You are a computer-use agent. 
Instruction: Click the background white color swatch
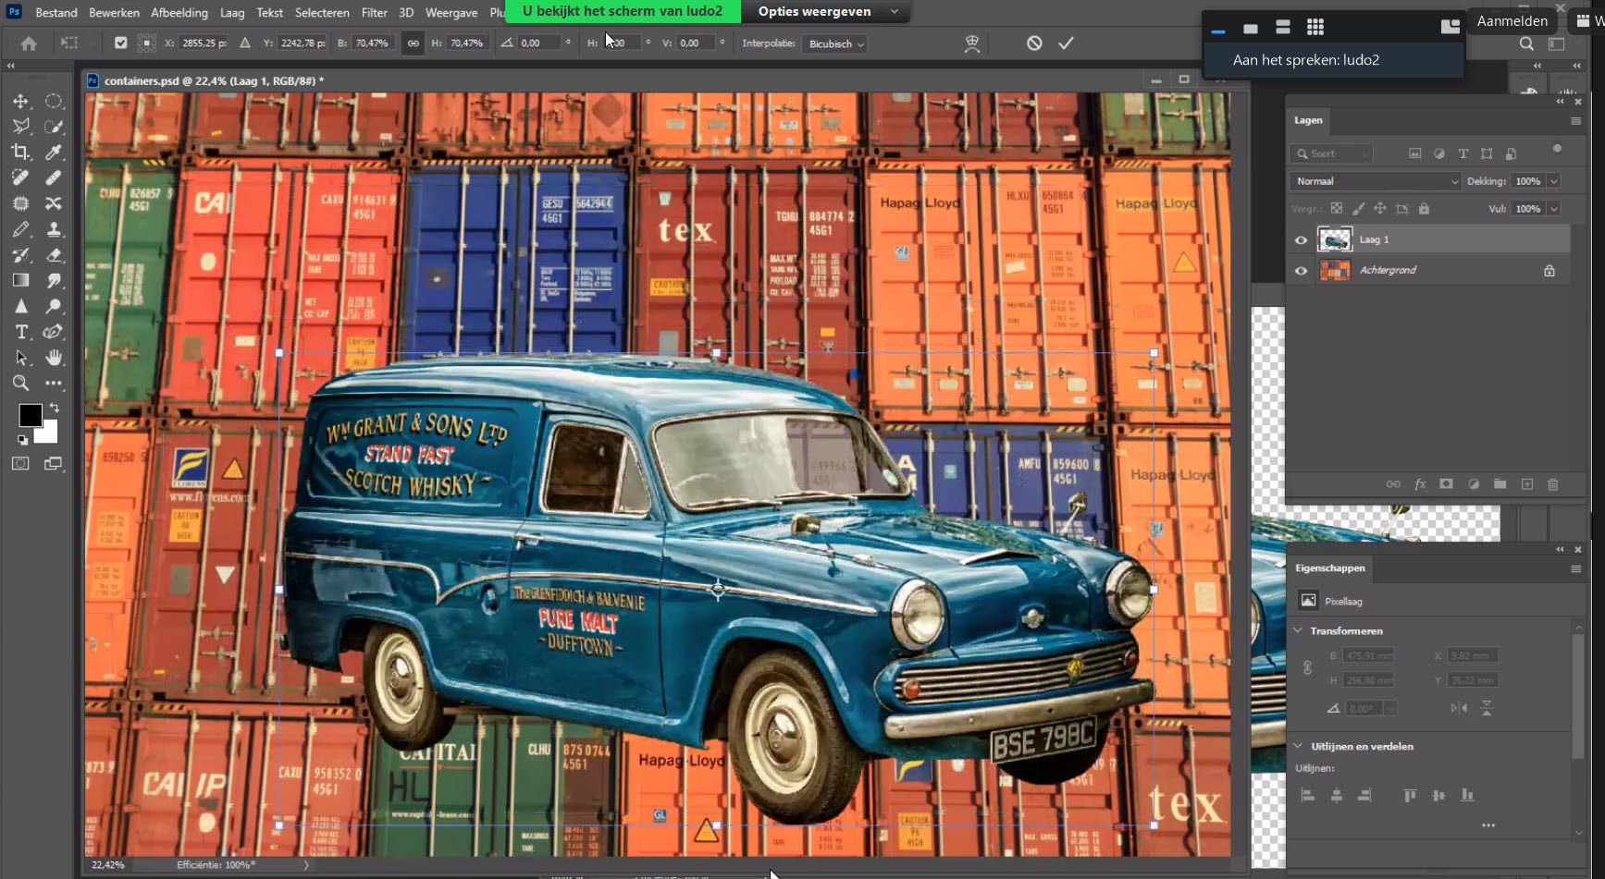48,433
